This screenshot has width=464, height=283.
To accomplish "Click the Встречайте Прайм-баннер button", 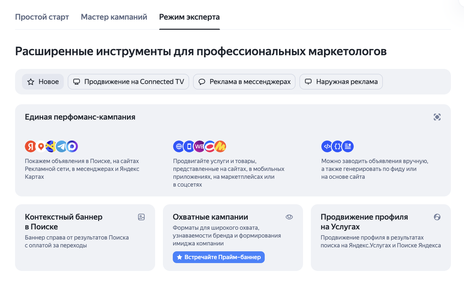I will point(219,257).
